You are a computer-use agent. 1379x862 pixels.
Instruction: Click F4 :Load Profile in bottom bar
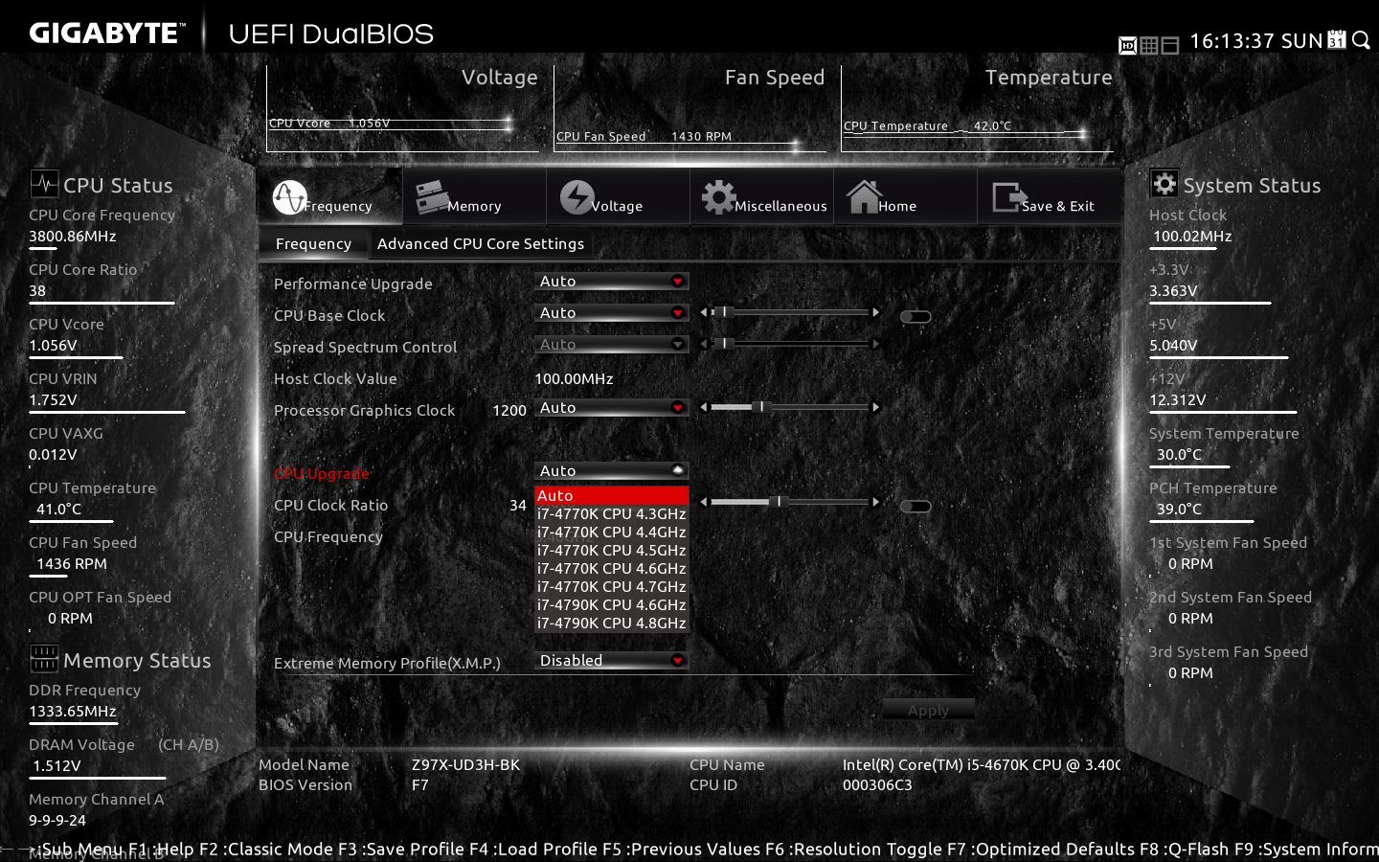[533, 849]
